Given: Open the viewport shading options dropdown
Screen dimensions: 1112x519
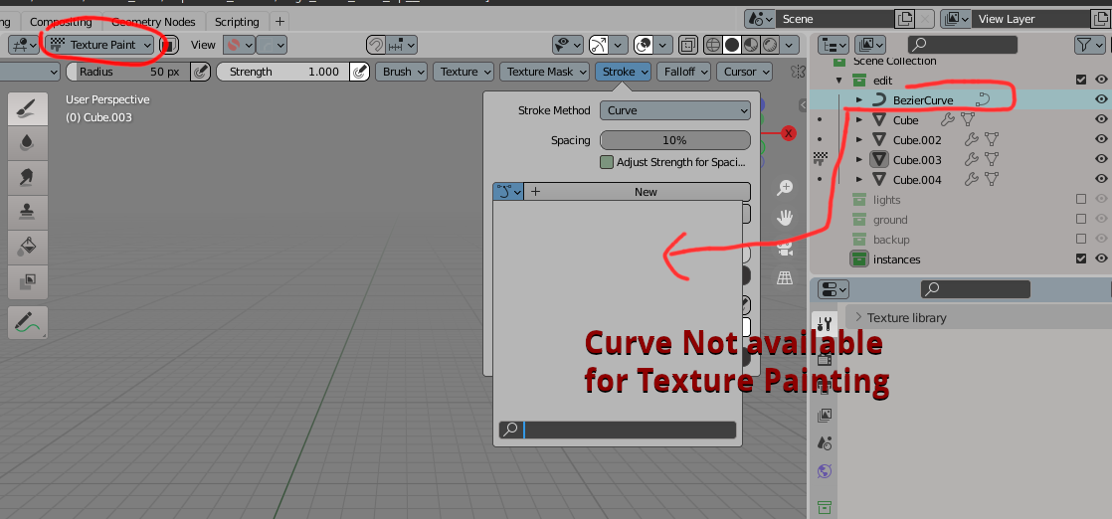Looking at the screenshot, I should (788, 45).
